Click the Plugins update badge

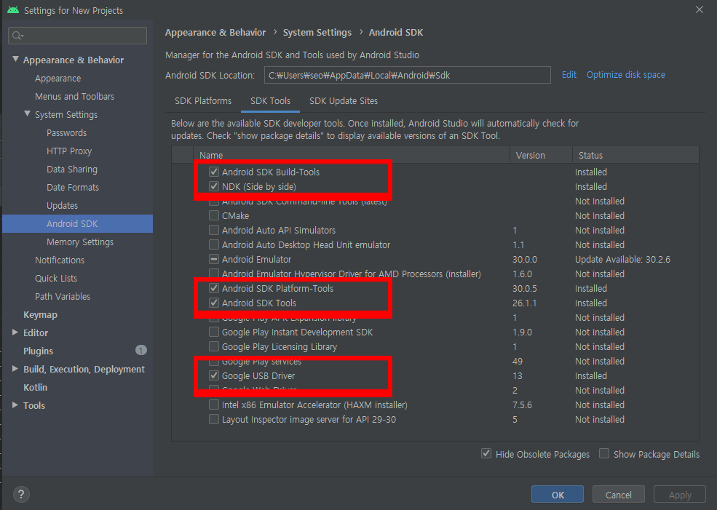[140, 351]
